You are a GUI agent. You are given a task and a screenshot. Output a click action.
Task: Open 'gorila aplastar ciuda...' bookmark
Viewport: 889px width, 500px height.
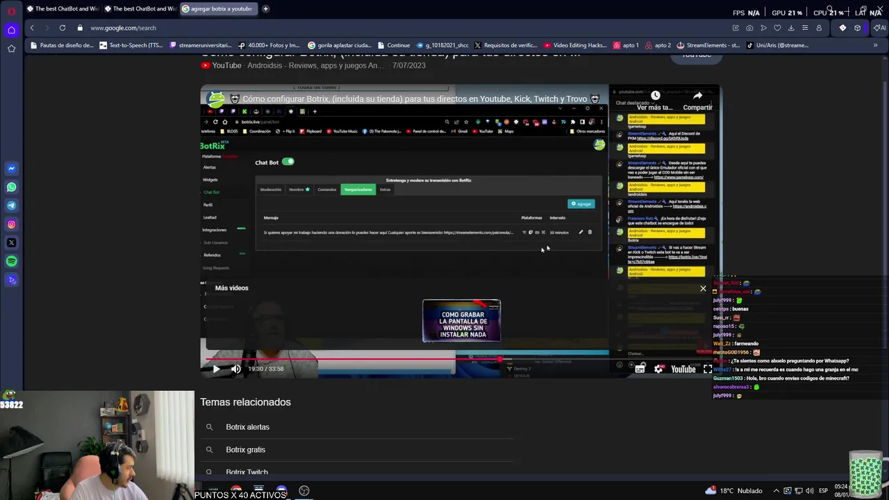(x=340, y=45)
